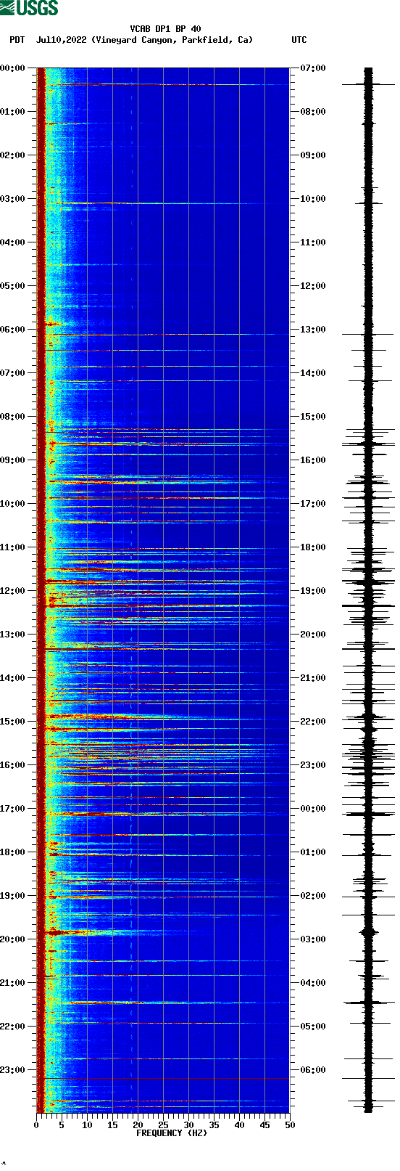Click the 17:00 PDT time label

pyautogui.click(x=12, y=809)
